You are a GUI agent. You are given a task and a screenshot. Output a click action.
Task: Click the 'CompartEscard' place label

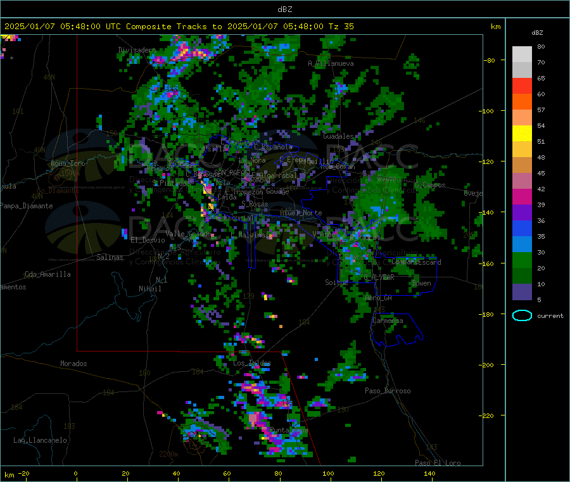tap(416, 262)
